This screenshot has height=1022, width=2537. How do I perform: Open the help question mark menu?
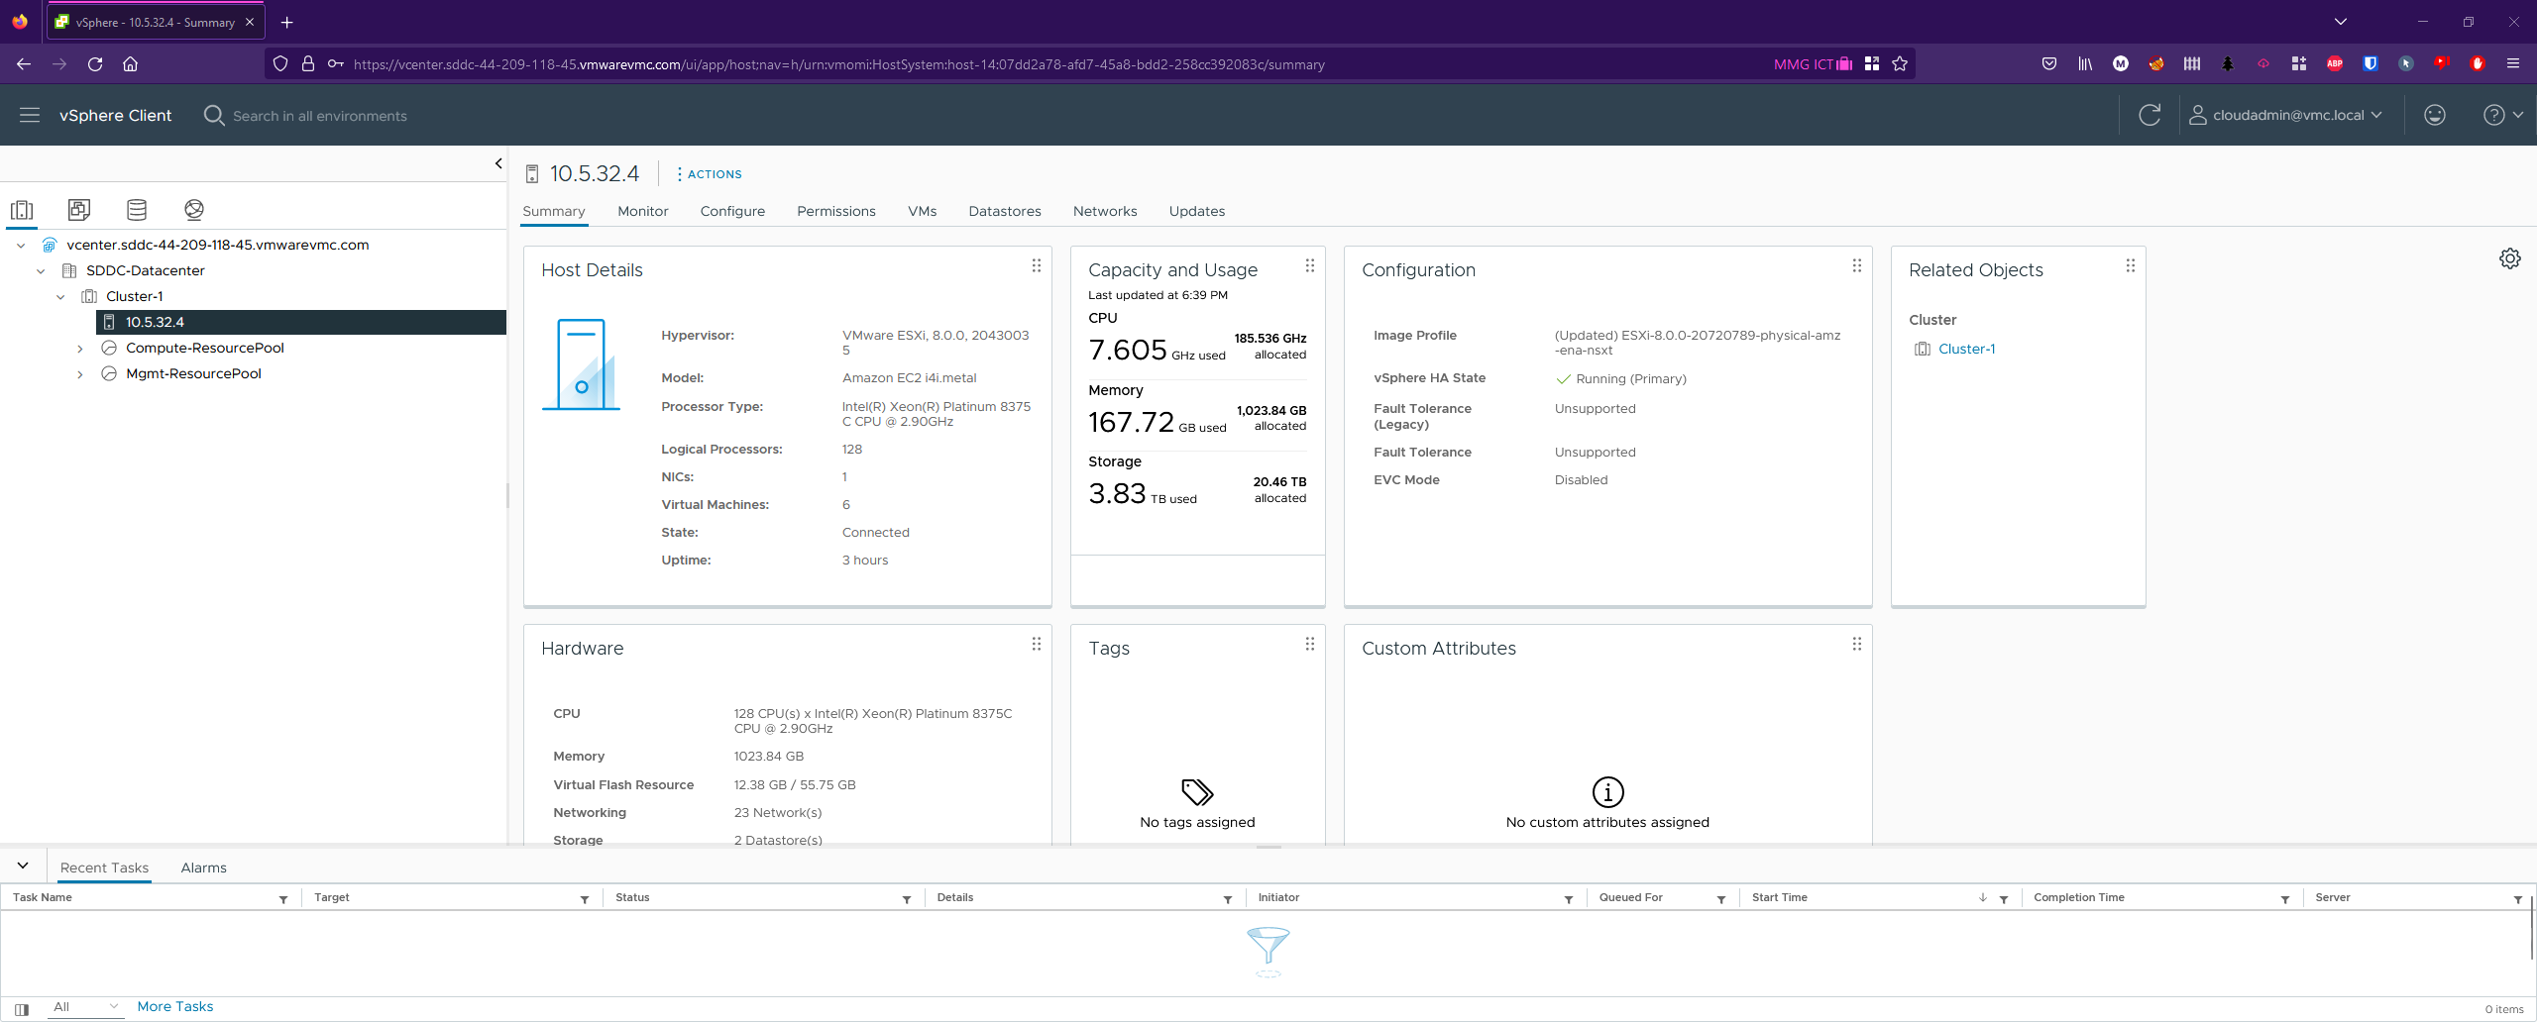tap(2502, 115)
